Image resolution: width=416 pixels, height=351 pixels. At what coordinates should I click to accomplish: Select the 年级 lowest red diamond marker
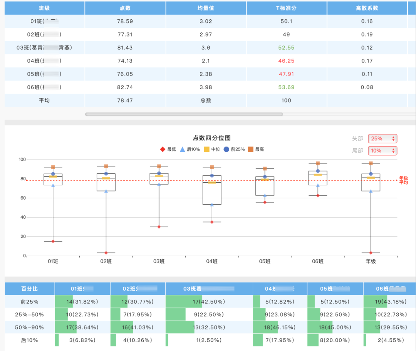pyautogui.click(x=371, y=253)
